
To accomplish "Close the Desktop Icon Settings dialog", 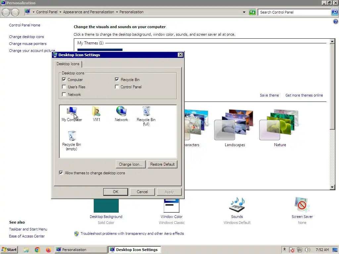I will pos(180,55).
